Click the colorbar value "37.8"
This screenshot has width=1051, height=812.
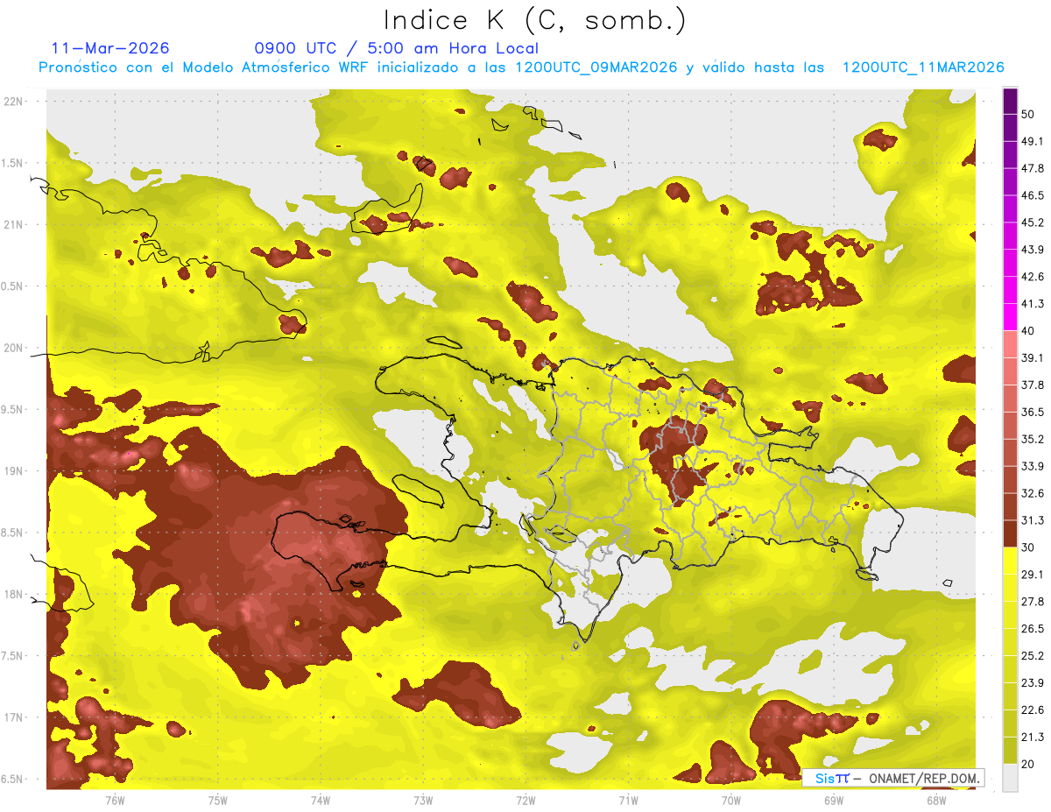(x=1032, y=385)
